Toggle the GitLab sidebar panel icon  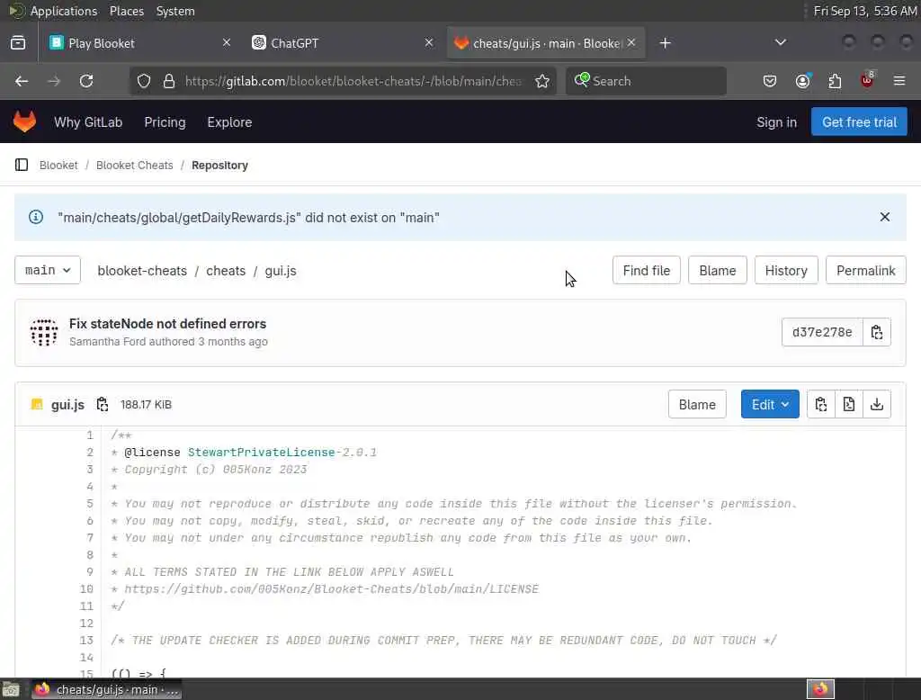click(22, 166)
